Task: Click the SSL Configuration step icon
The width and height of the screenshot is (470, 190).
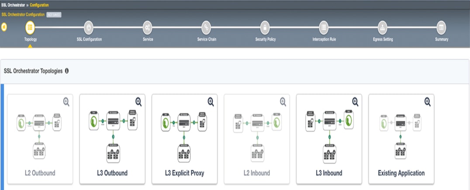Action: pyautogui.click(x=89, y=27)
